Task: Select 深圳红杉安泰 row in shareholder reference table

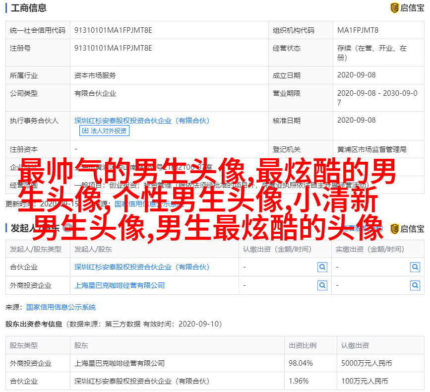Action: 215,381
